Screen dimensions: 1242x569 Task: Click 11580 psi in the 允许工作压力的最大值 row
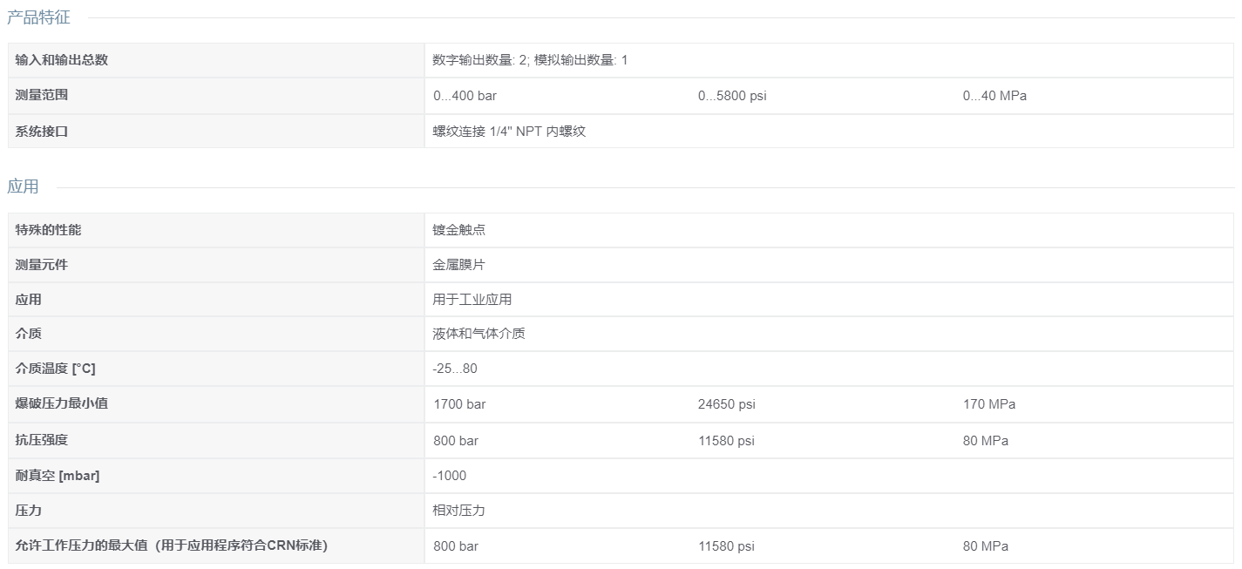click(x=726, y=546)
